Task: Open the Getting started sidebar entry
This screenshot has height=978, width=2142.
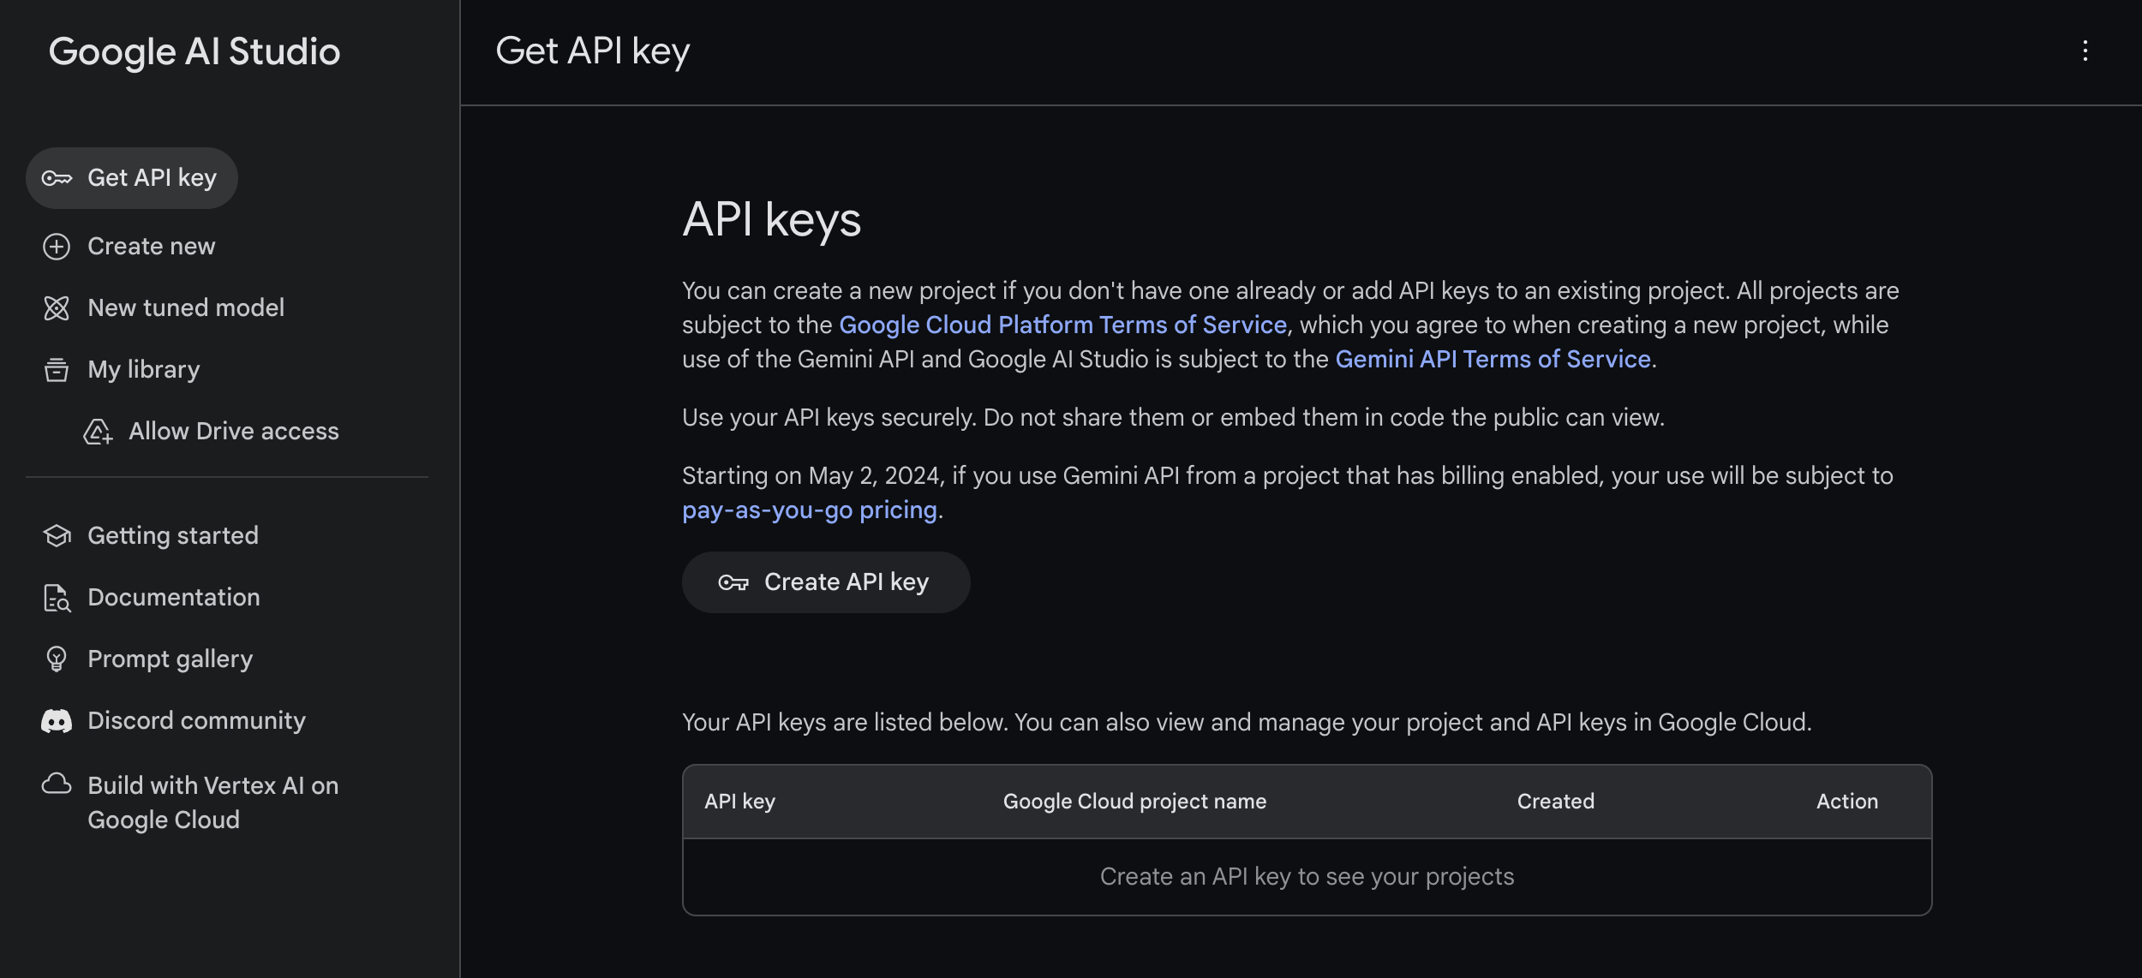Action: (x=173, y=535)
